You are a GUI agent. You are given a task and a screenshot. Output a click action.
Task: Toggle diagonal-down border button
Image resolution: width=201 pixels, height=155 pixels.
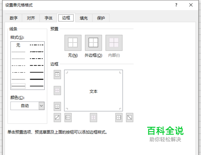129,118
